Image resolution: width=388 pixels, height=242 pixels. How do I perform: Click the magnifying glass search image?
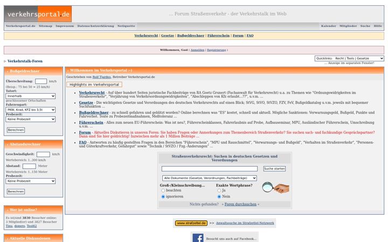(x=275, y=188)
